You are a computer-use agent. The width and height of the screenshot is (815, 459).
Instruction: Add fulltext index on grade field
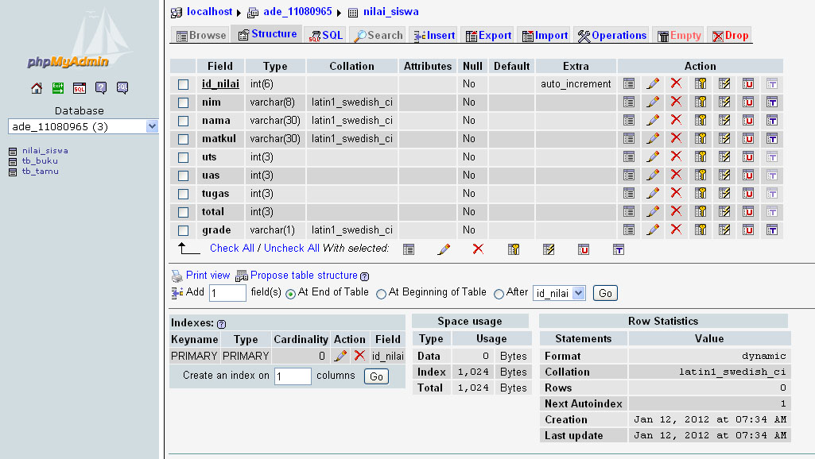pos(772,230)
